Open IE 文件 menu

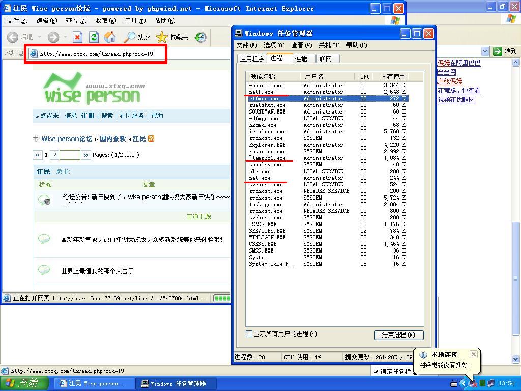pos(17,20)
